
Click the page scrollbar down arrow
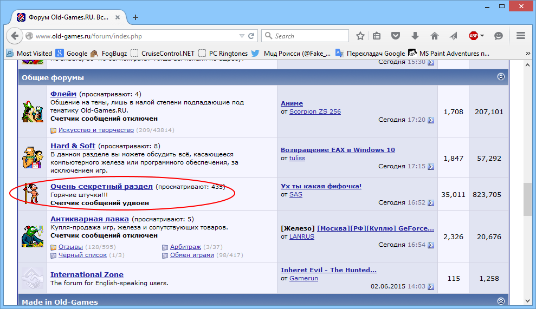[x=527, y=301]
